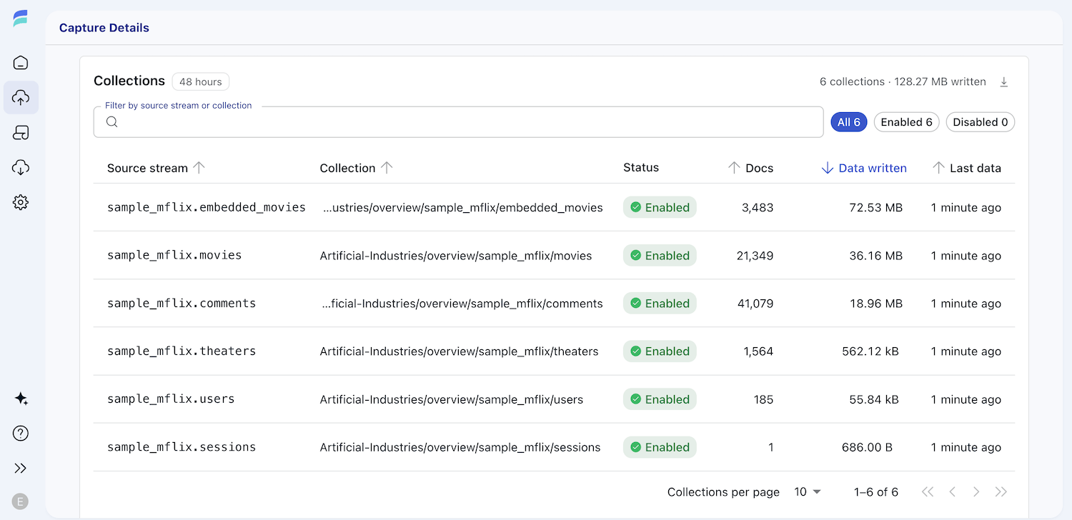Focus the filter by source stream field
1072x520 pixels.
coord(458,122)
